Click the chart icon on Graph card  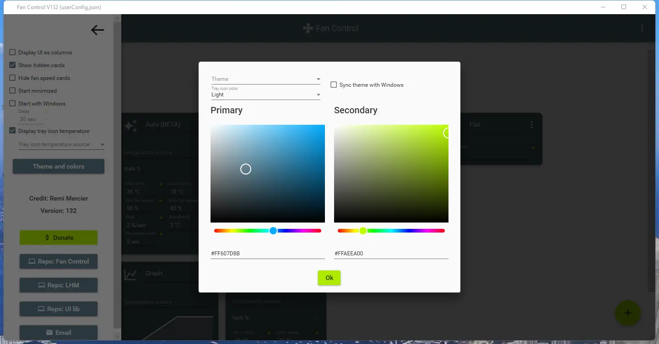131,274
